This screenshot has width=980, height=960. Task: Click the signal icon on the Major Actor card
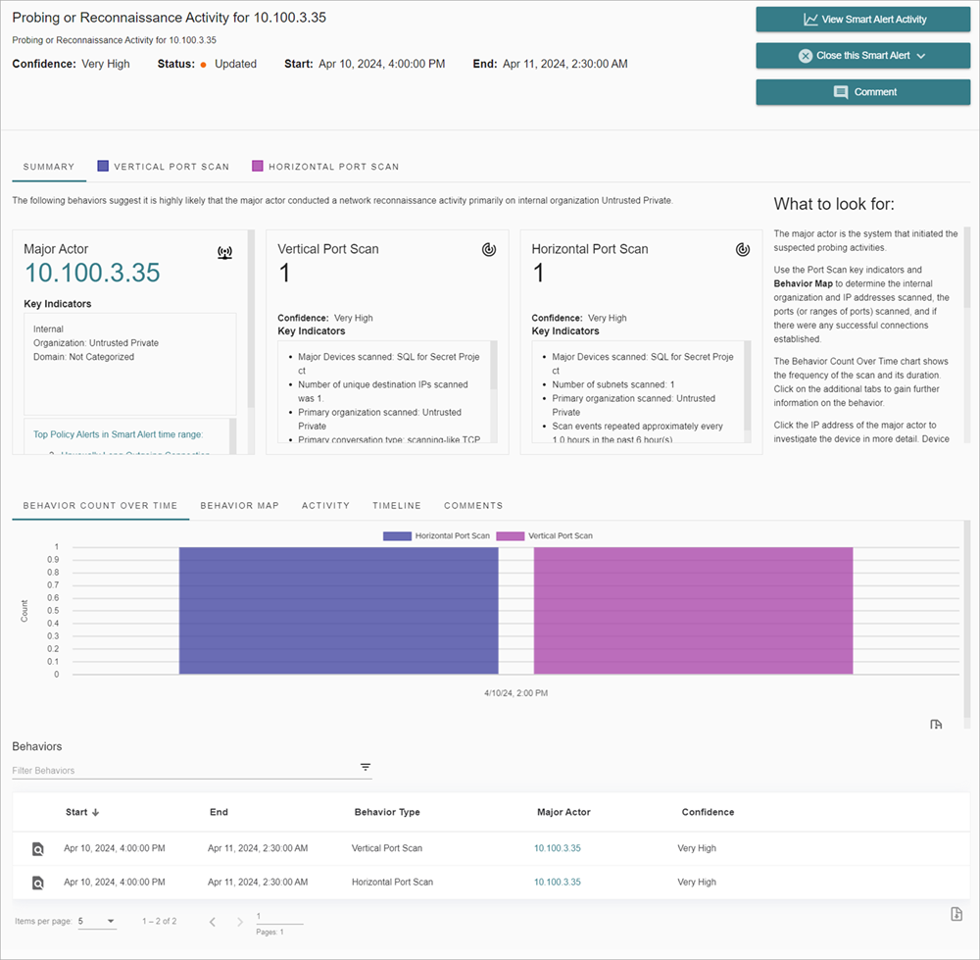224,251
